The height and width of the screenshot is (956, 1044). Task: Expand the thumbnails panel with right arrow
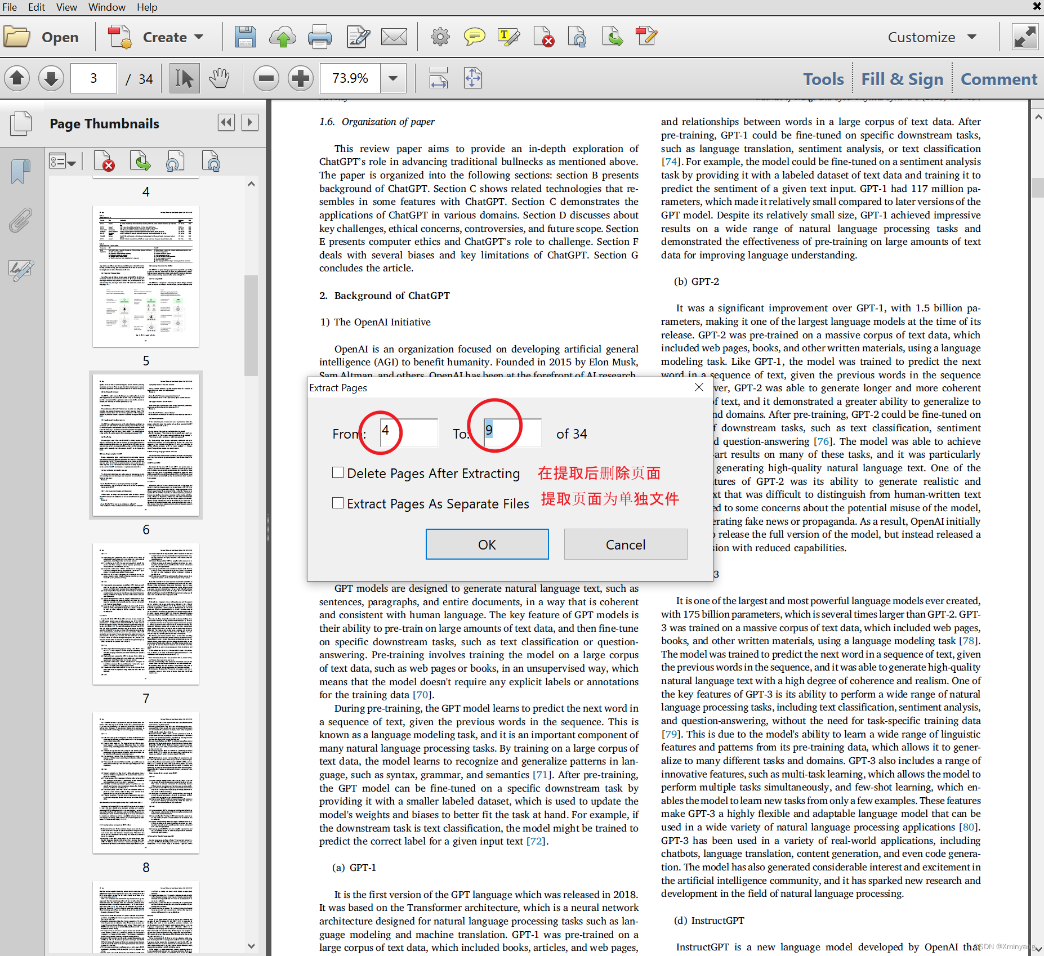point(250,122)
